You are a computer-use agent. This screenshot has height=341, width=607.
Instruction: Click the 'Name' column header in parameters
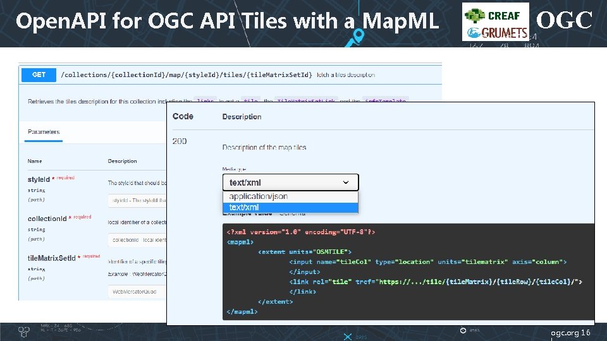pos(35,161)
